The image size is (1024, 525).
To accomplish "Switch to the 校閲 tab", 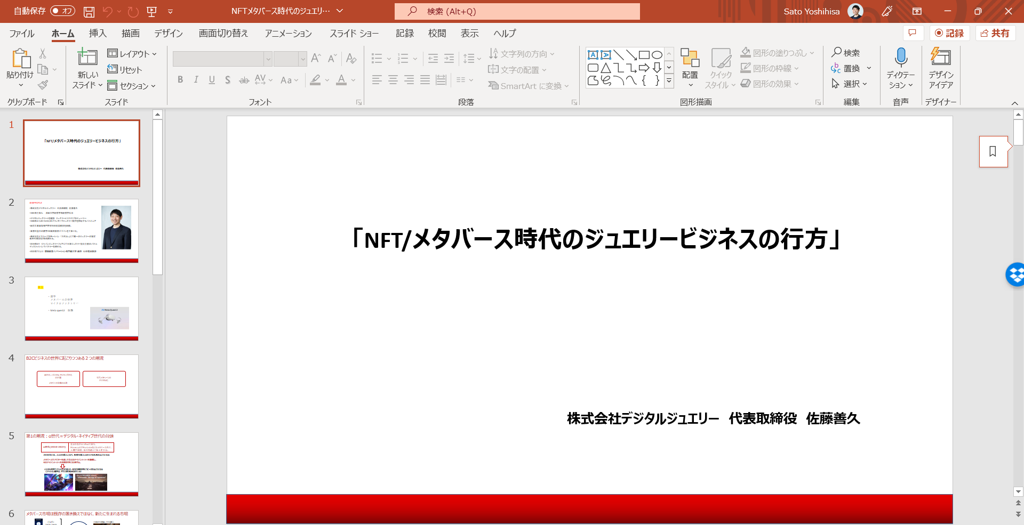I will pyautogui.click(x=437, y=34).
